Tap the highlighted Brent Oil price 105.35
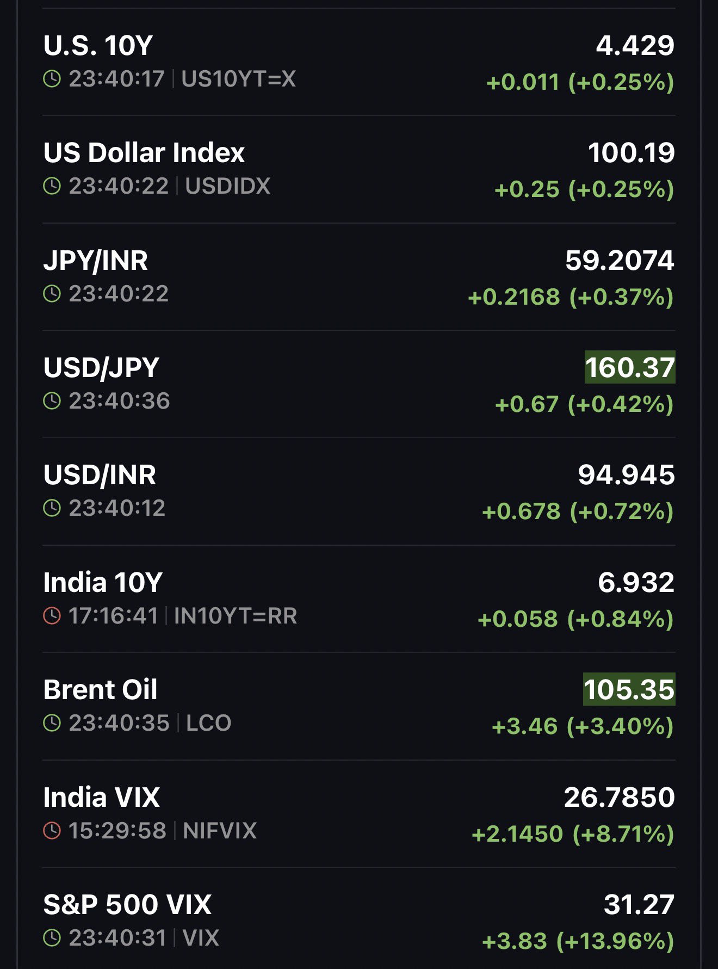 tap(629, 689)
